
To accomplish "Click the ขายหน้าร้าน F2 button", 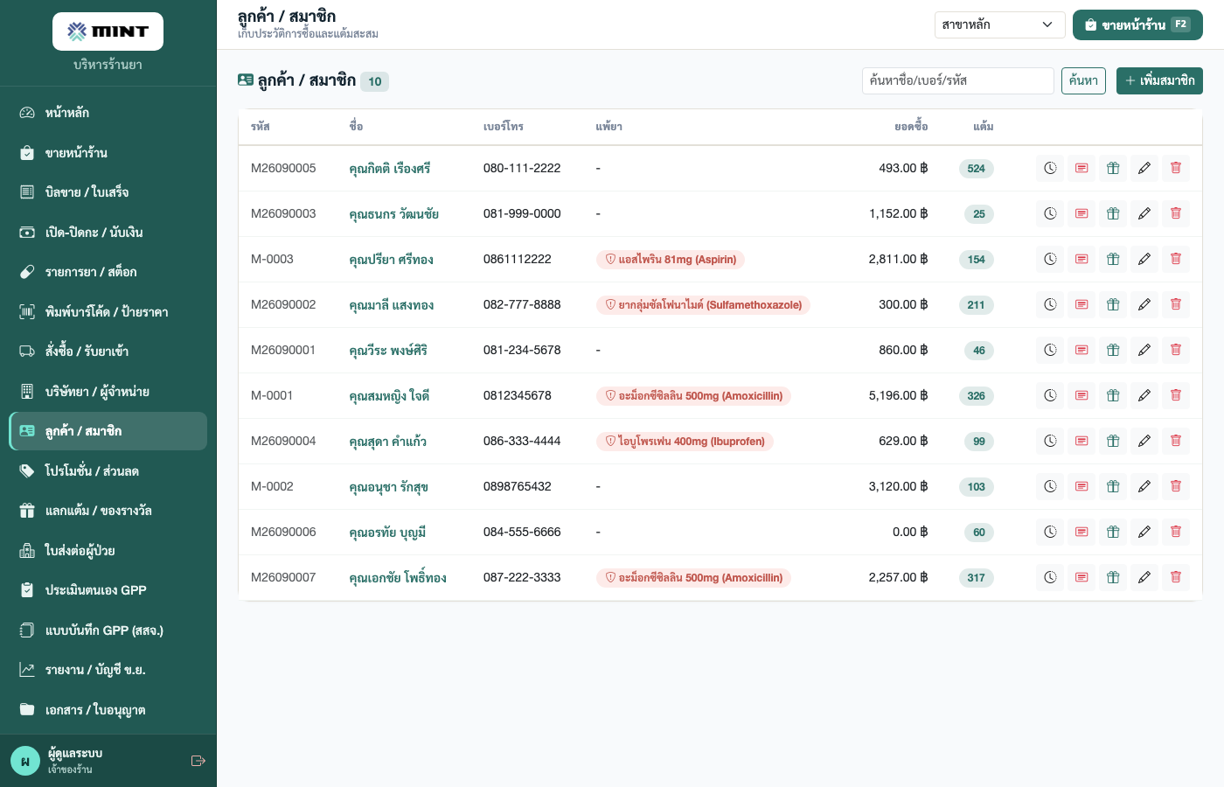I will tap(1137, 24).
